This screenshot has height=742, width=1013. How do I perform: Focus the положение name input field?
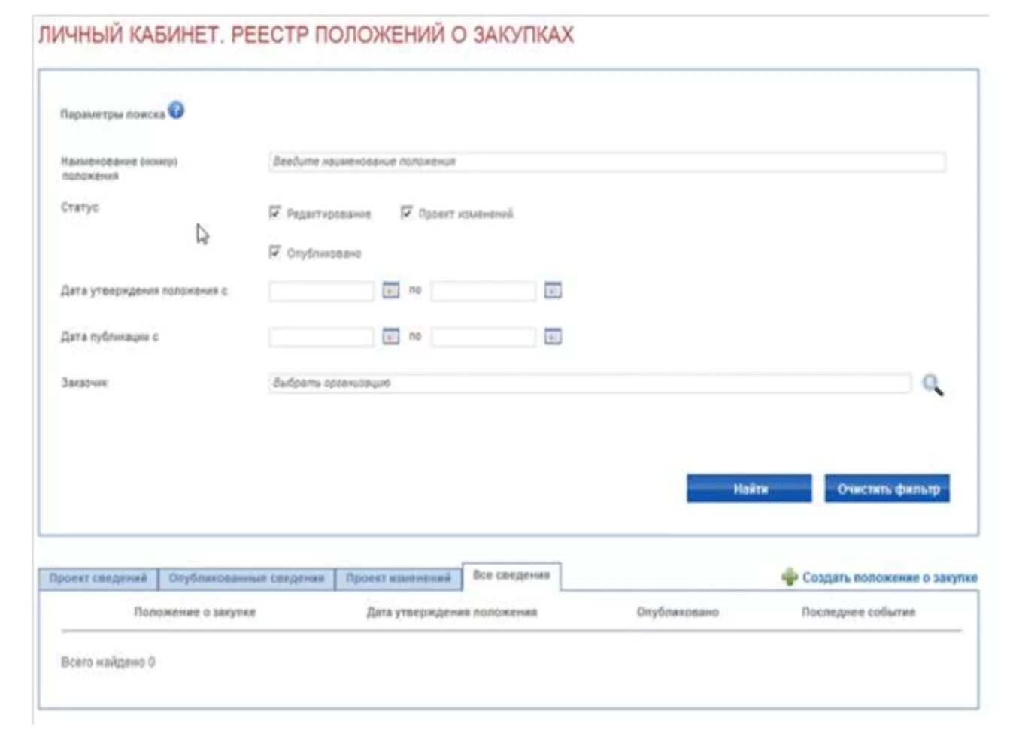(607, 162)
